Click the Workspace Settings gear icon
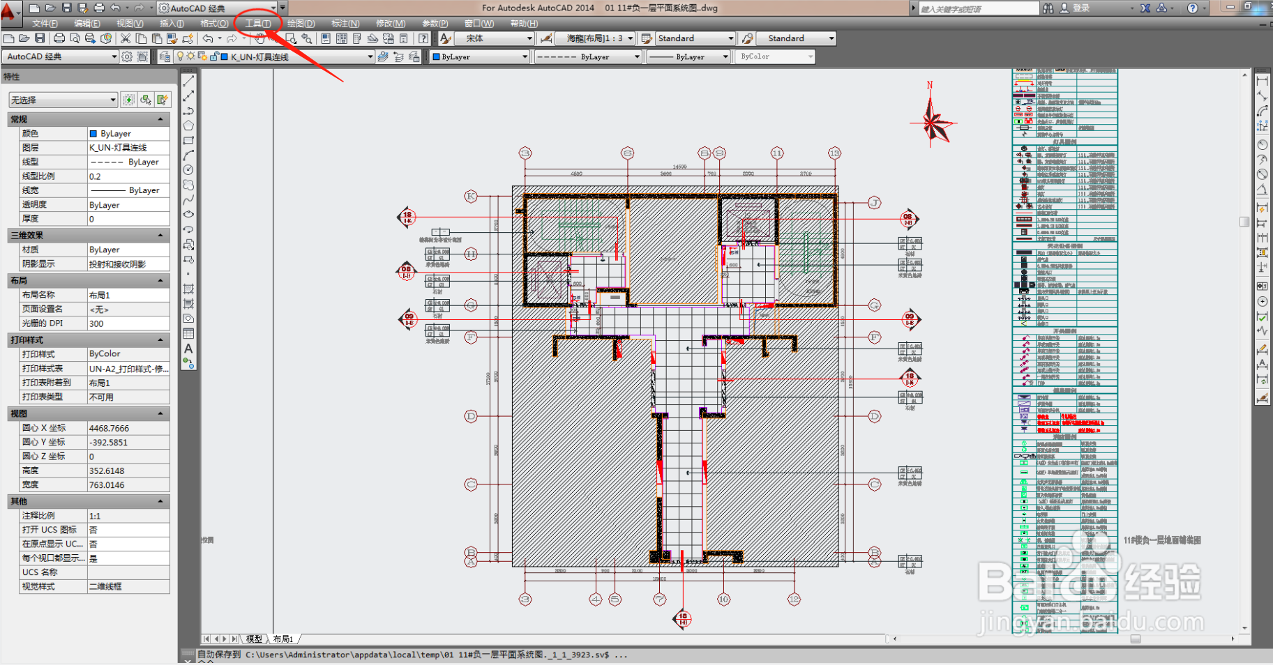The image size is (1273, 665). [127, 56]
